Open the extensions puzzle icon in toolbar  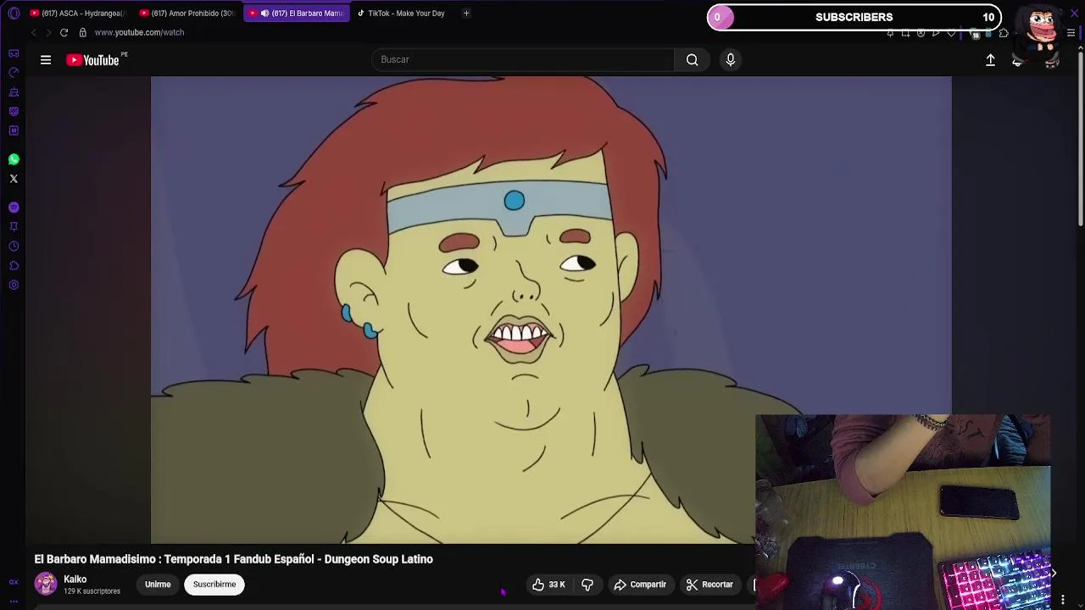click(1004, 33)
